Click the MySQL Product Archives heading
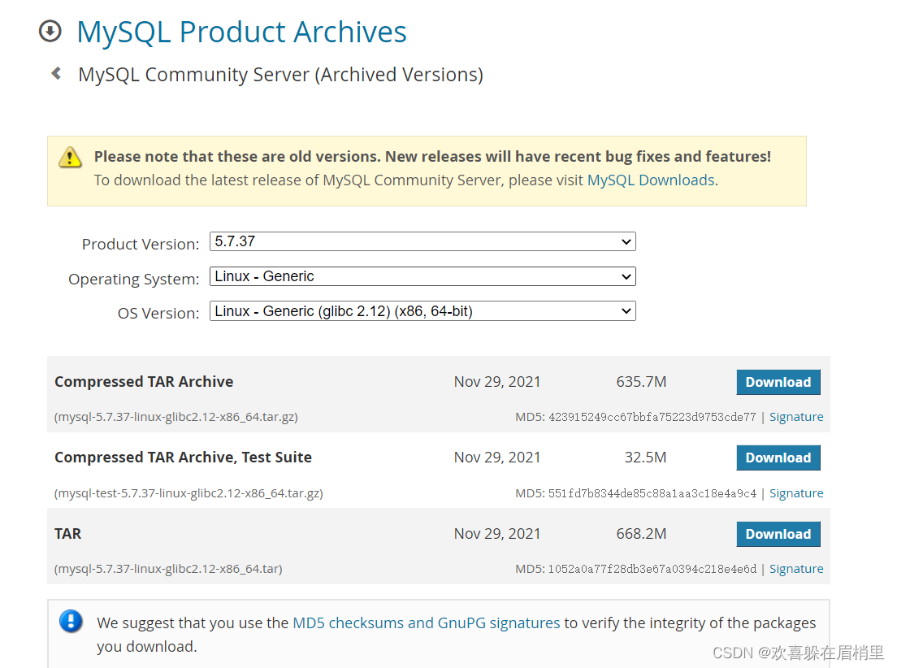The height and width of the screenshot is (668, 897). tap(241, 33)
